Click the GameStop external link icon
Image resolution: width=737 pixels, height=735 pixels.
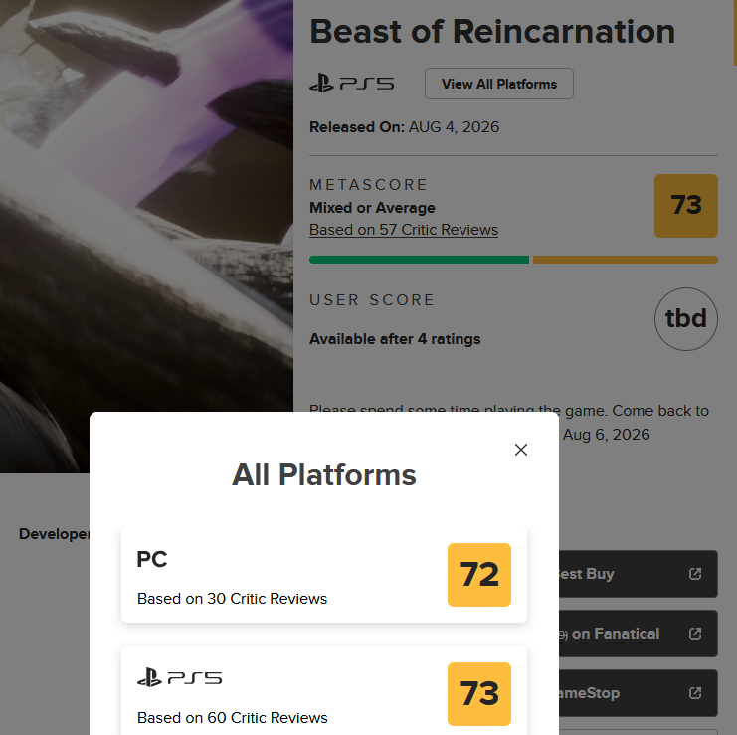point(695,693)
